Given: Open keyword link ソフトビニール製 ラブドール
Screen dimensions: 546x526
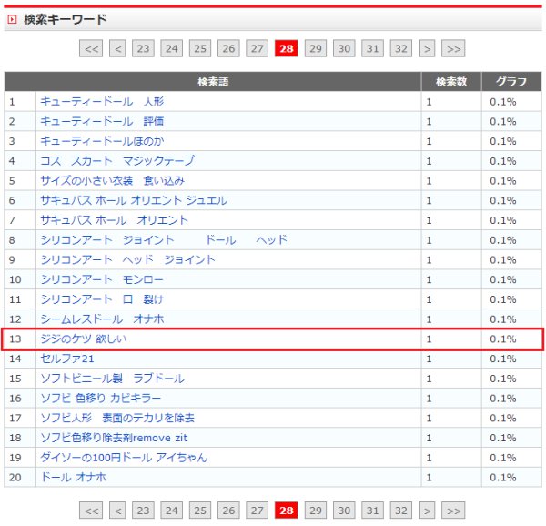Looking at the screenshot, I should click(x=113, y=379).
